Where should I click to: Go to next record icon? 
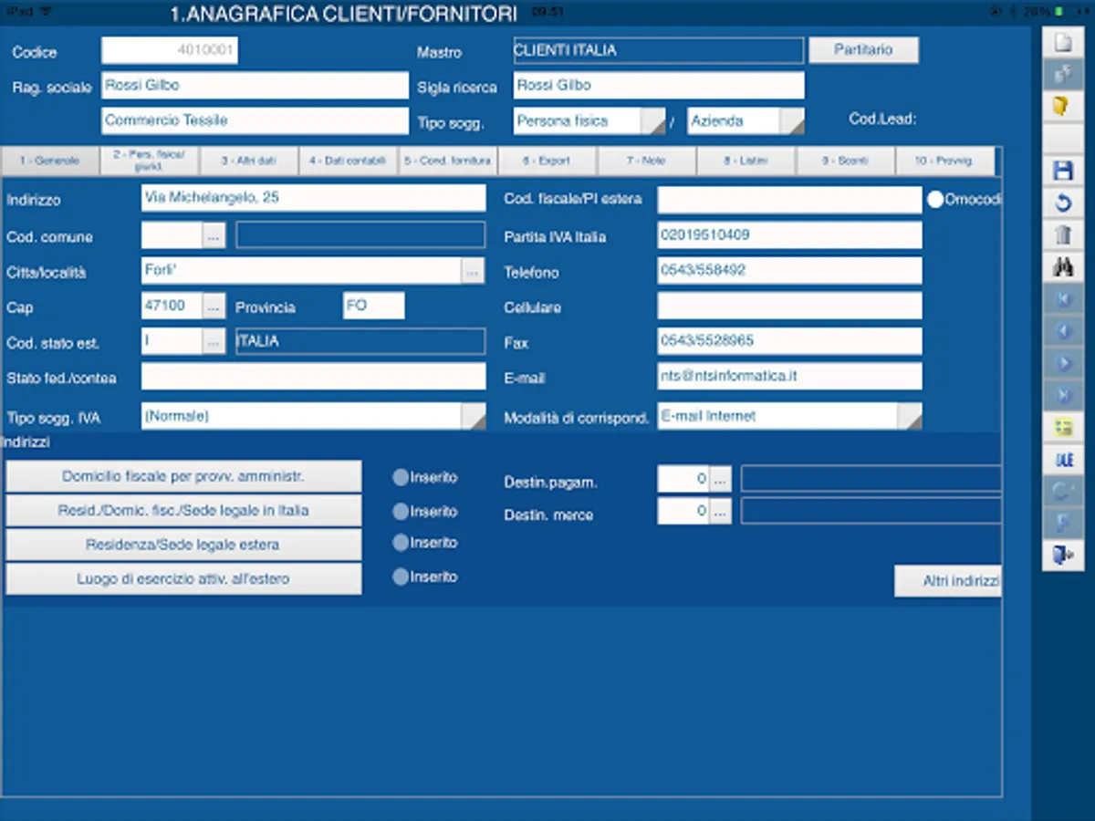(1062, 363)
